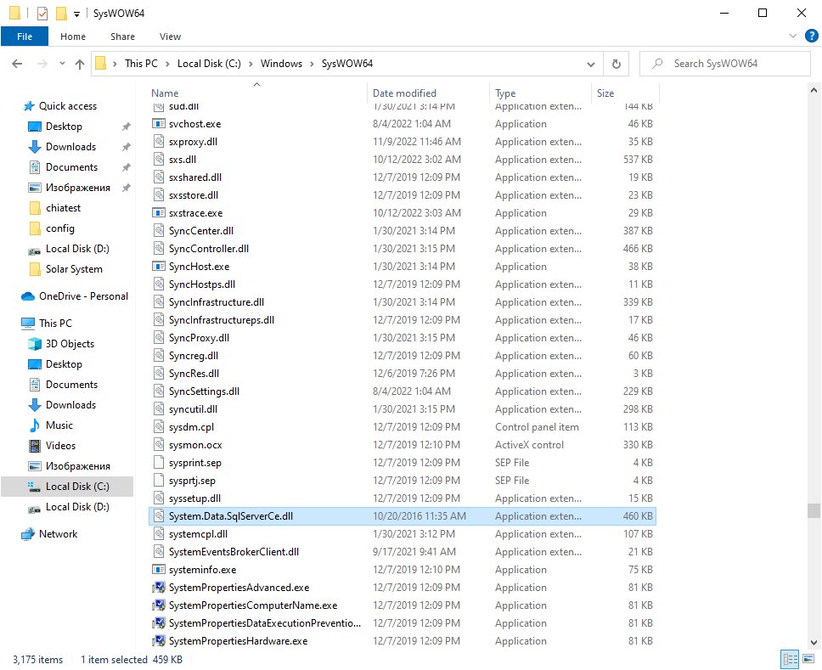Switch to the Share ribbon tab

pos(122,37)
